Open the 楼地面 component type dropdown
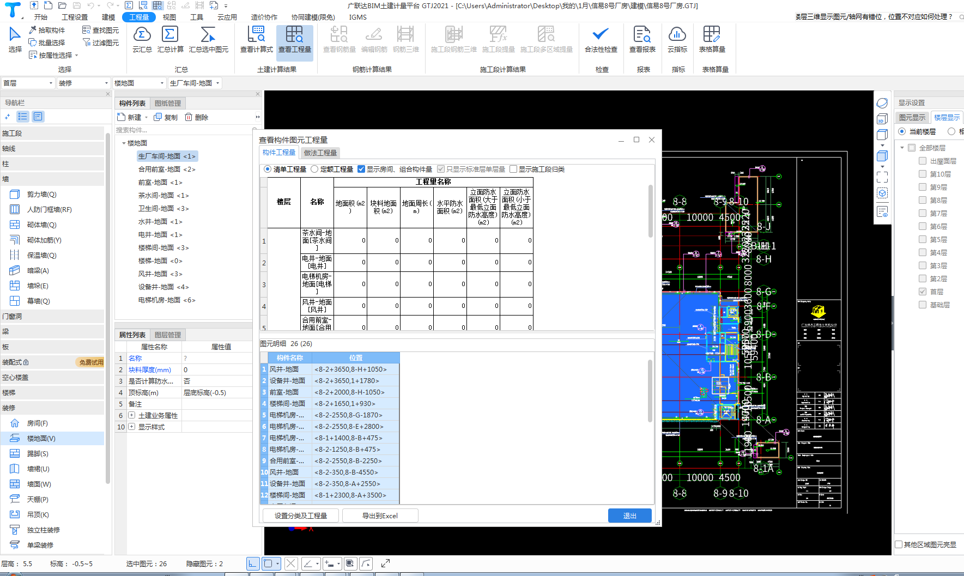This screenshot has width=964, height=576. click(x=139, y=83)
